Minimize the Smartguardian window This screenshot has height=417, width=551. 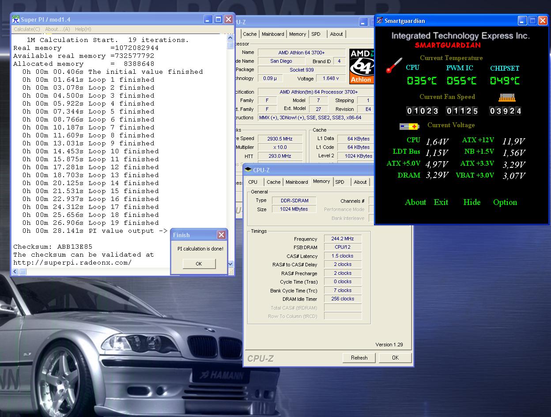tap(522, 20)
